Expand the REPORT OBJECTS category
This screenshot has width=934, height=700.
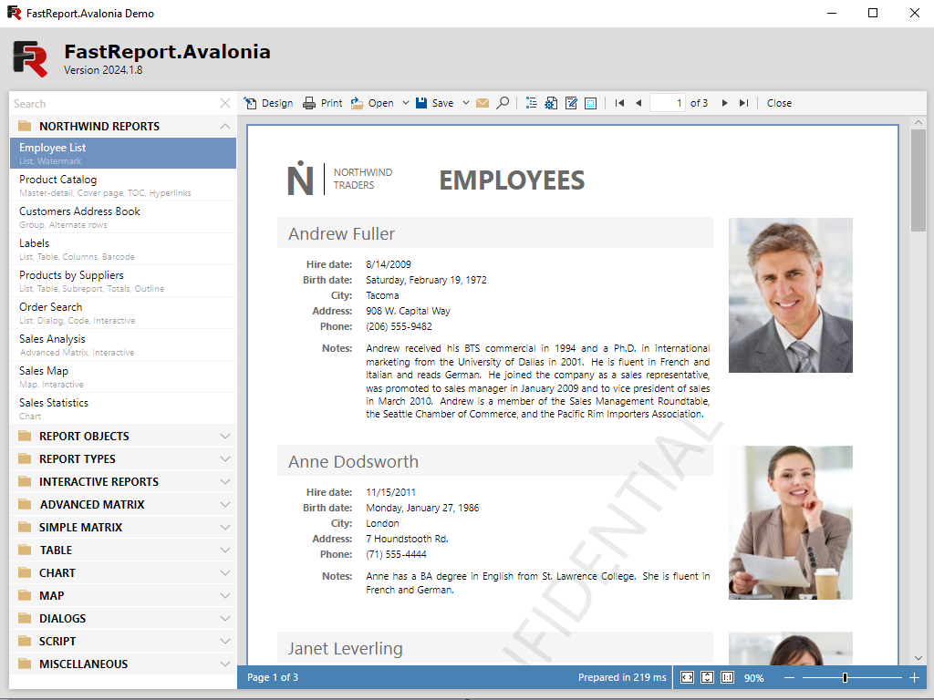[123, 436]
